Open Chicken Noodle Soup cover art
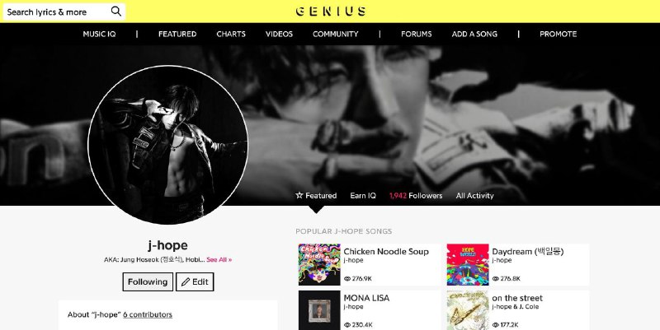 click(319, 264)
